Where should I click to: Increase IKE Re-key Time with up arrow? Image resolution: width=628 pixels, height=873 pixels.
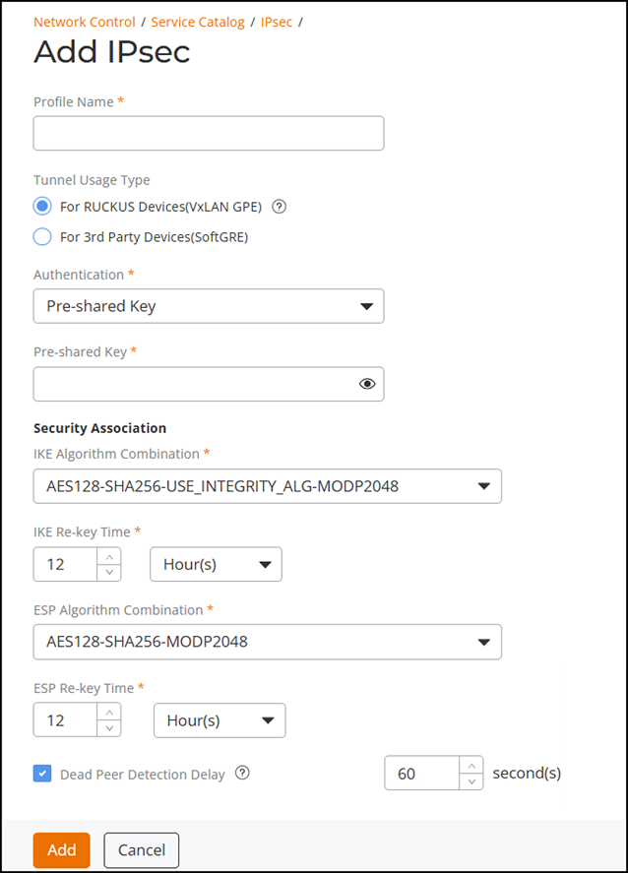pyautogui.click(x=109, y=556)
